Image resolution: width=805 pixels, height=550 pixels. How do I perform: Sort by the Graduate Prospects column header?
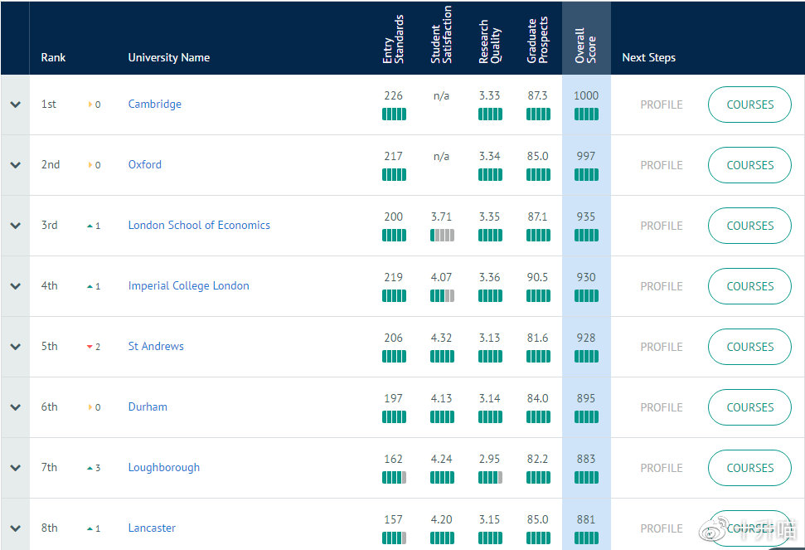(538, 40)
